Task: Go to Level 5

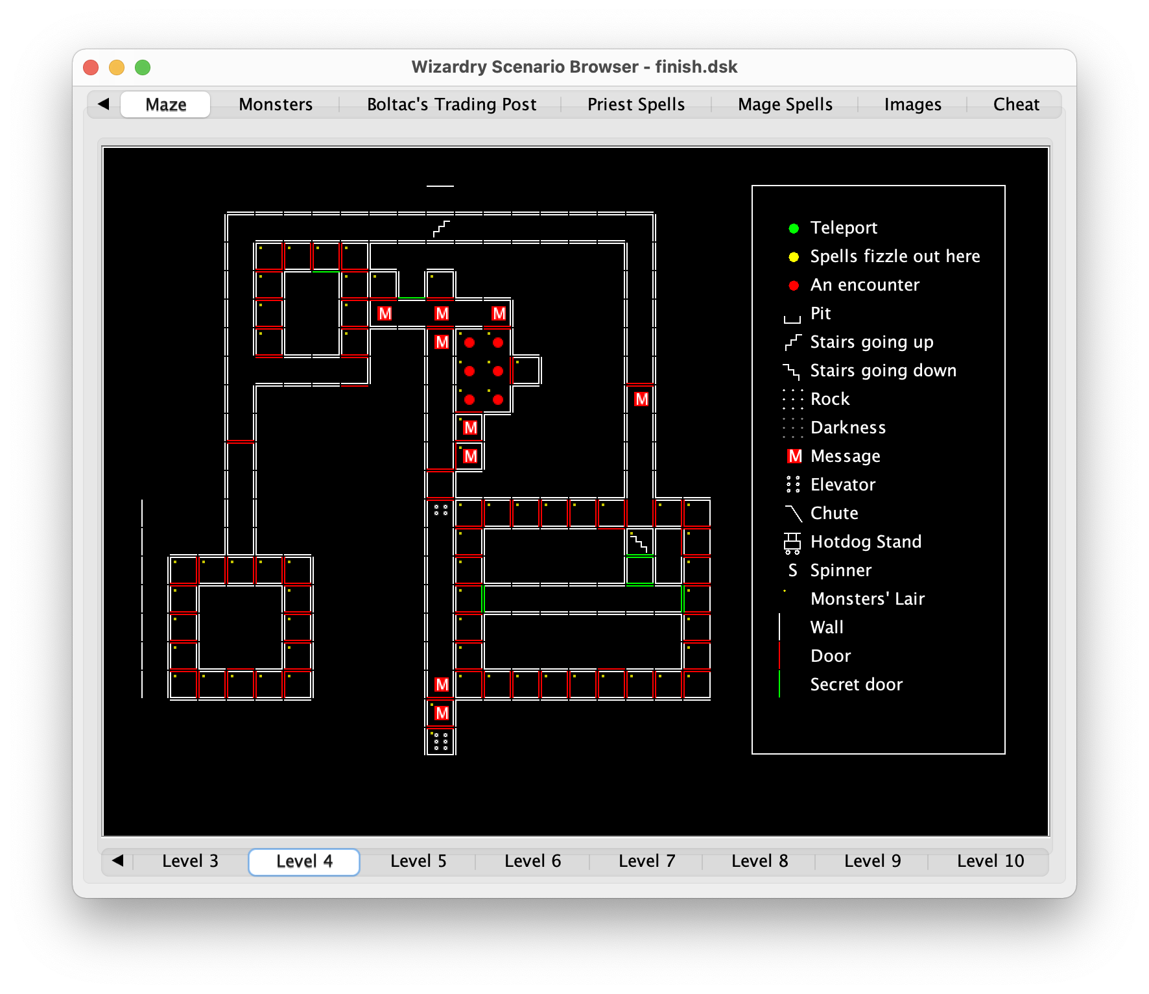Action: tap(418, 861)
